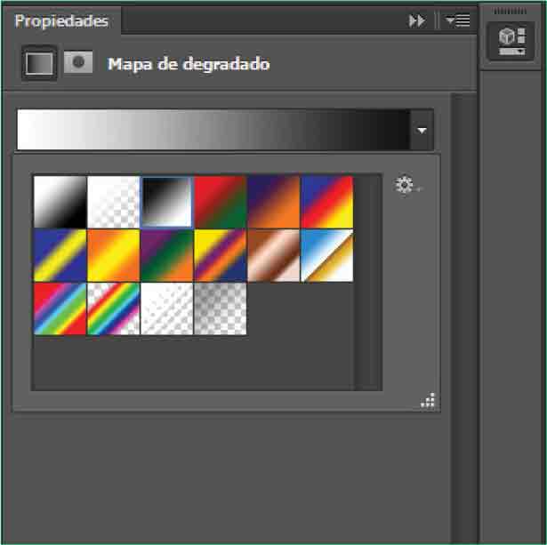Choose the full spectrum rainbow gradient
The width and height of the screenshot is (547, 545).
[x=60, y=309]
